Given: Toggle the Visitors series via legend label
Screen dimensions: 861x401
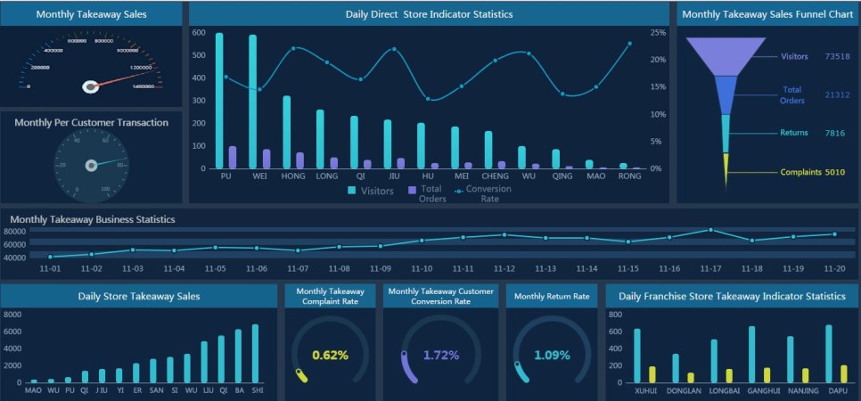Looking at the screenshot, I should tap(378, 190).
